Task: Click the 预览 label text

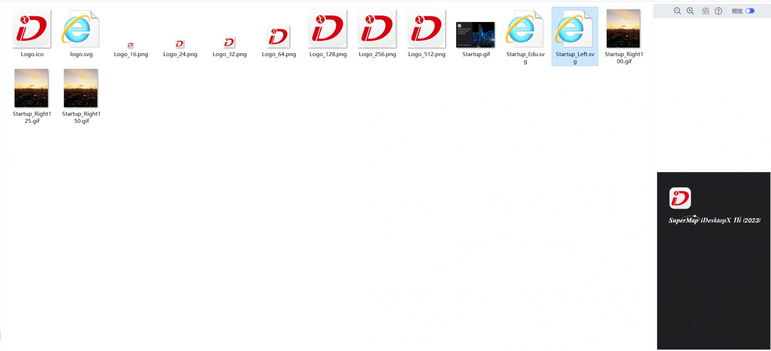Action: (x=737, y=11)
